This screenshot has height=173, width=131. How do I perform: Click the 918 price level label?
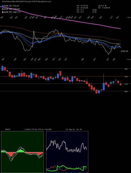coord(126,77)
